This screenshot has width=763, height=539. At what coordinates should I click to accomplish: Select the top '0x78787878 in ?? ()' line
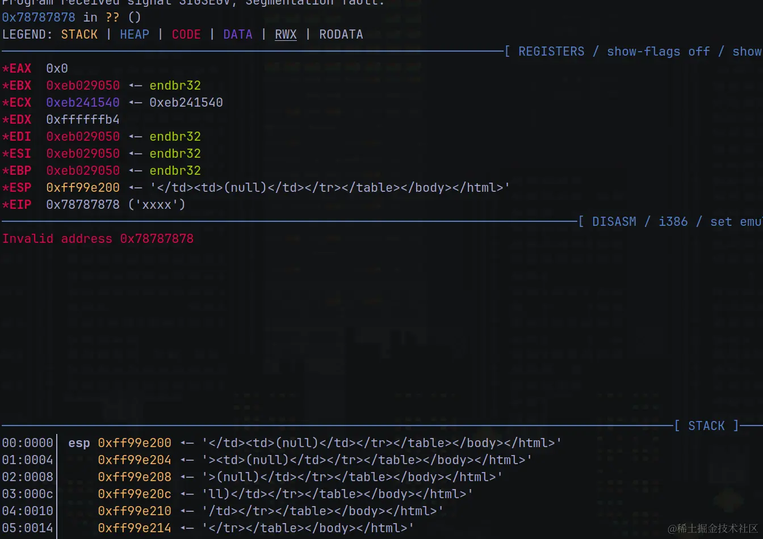pos(72,18)
